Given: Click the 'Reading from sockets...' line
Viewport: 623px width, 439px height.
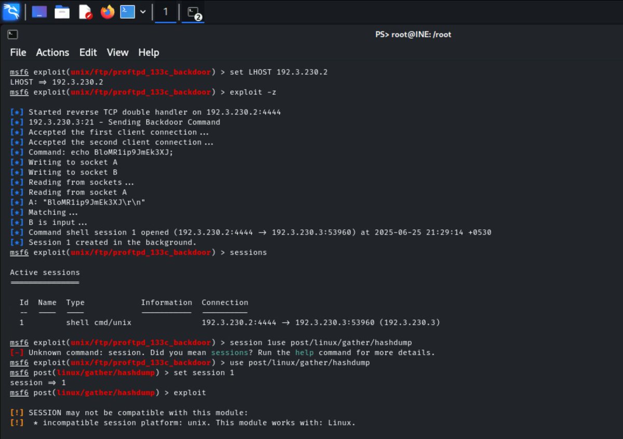Looking at the screenshot, I should 72,182.
